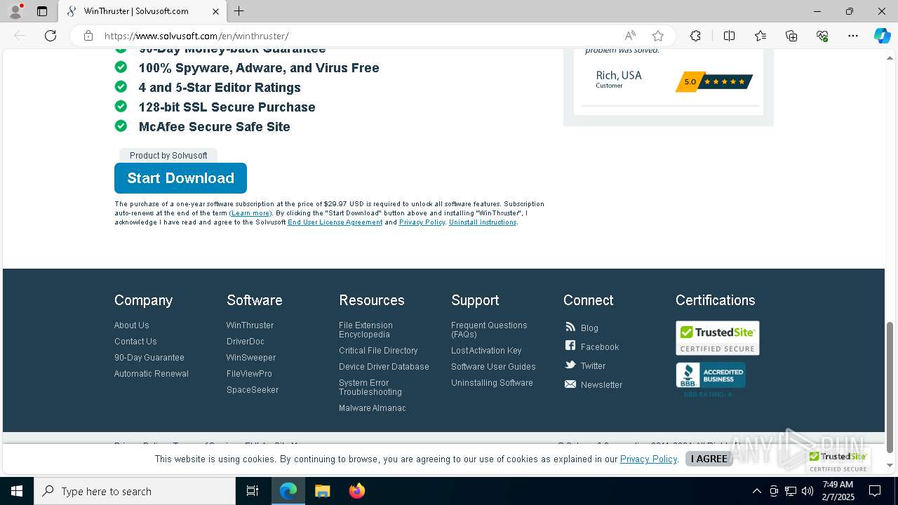Open Critical File Directory link
Viewport: 898px width, 505px height.
[x=378, y=351]
